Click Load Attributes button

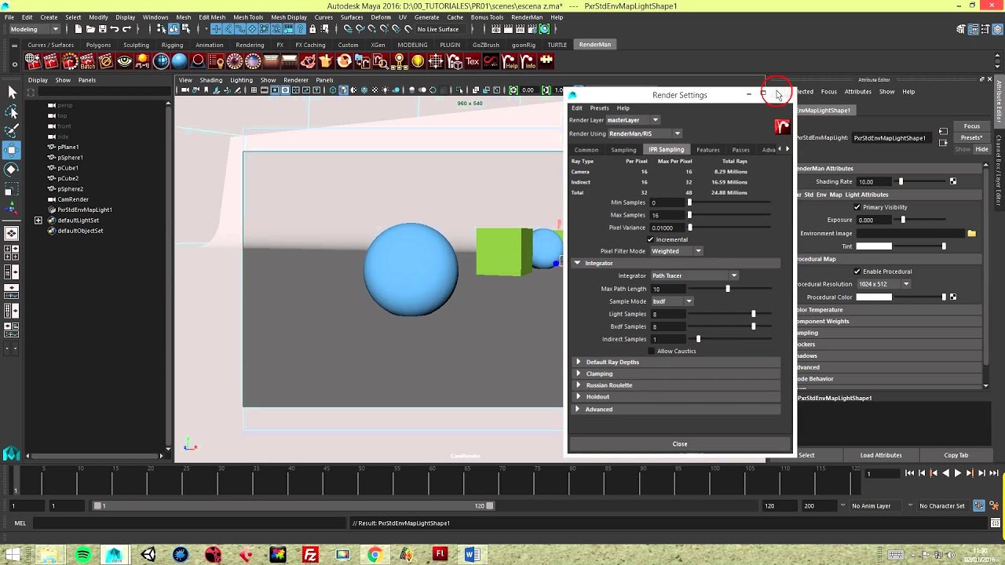[x=881, y=455]
